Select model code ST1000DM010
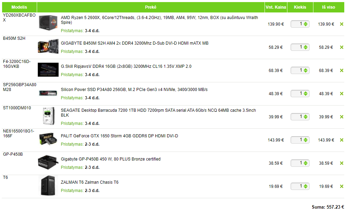This screenshot has width=346, height=219. point(17,108)
